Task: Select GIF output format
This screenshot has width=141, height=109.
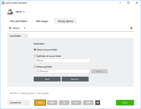Action: [76, 103]
